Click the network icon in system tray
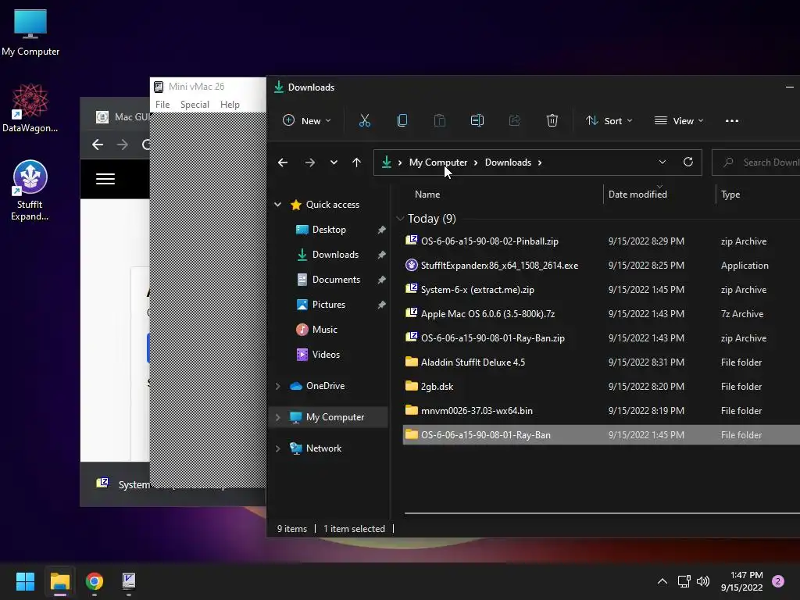 click(x=684, y=581)
